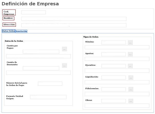The width and height of the screenshot is (155, 114).
Task: Open the Asociación tab
Action: point(21,31)
